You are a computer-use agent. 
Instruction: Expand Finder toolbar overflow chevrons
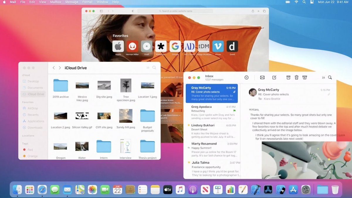[148, 68]
